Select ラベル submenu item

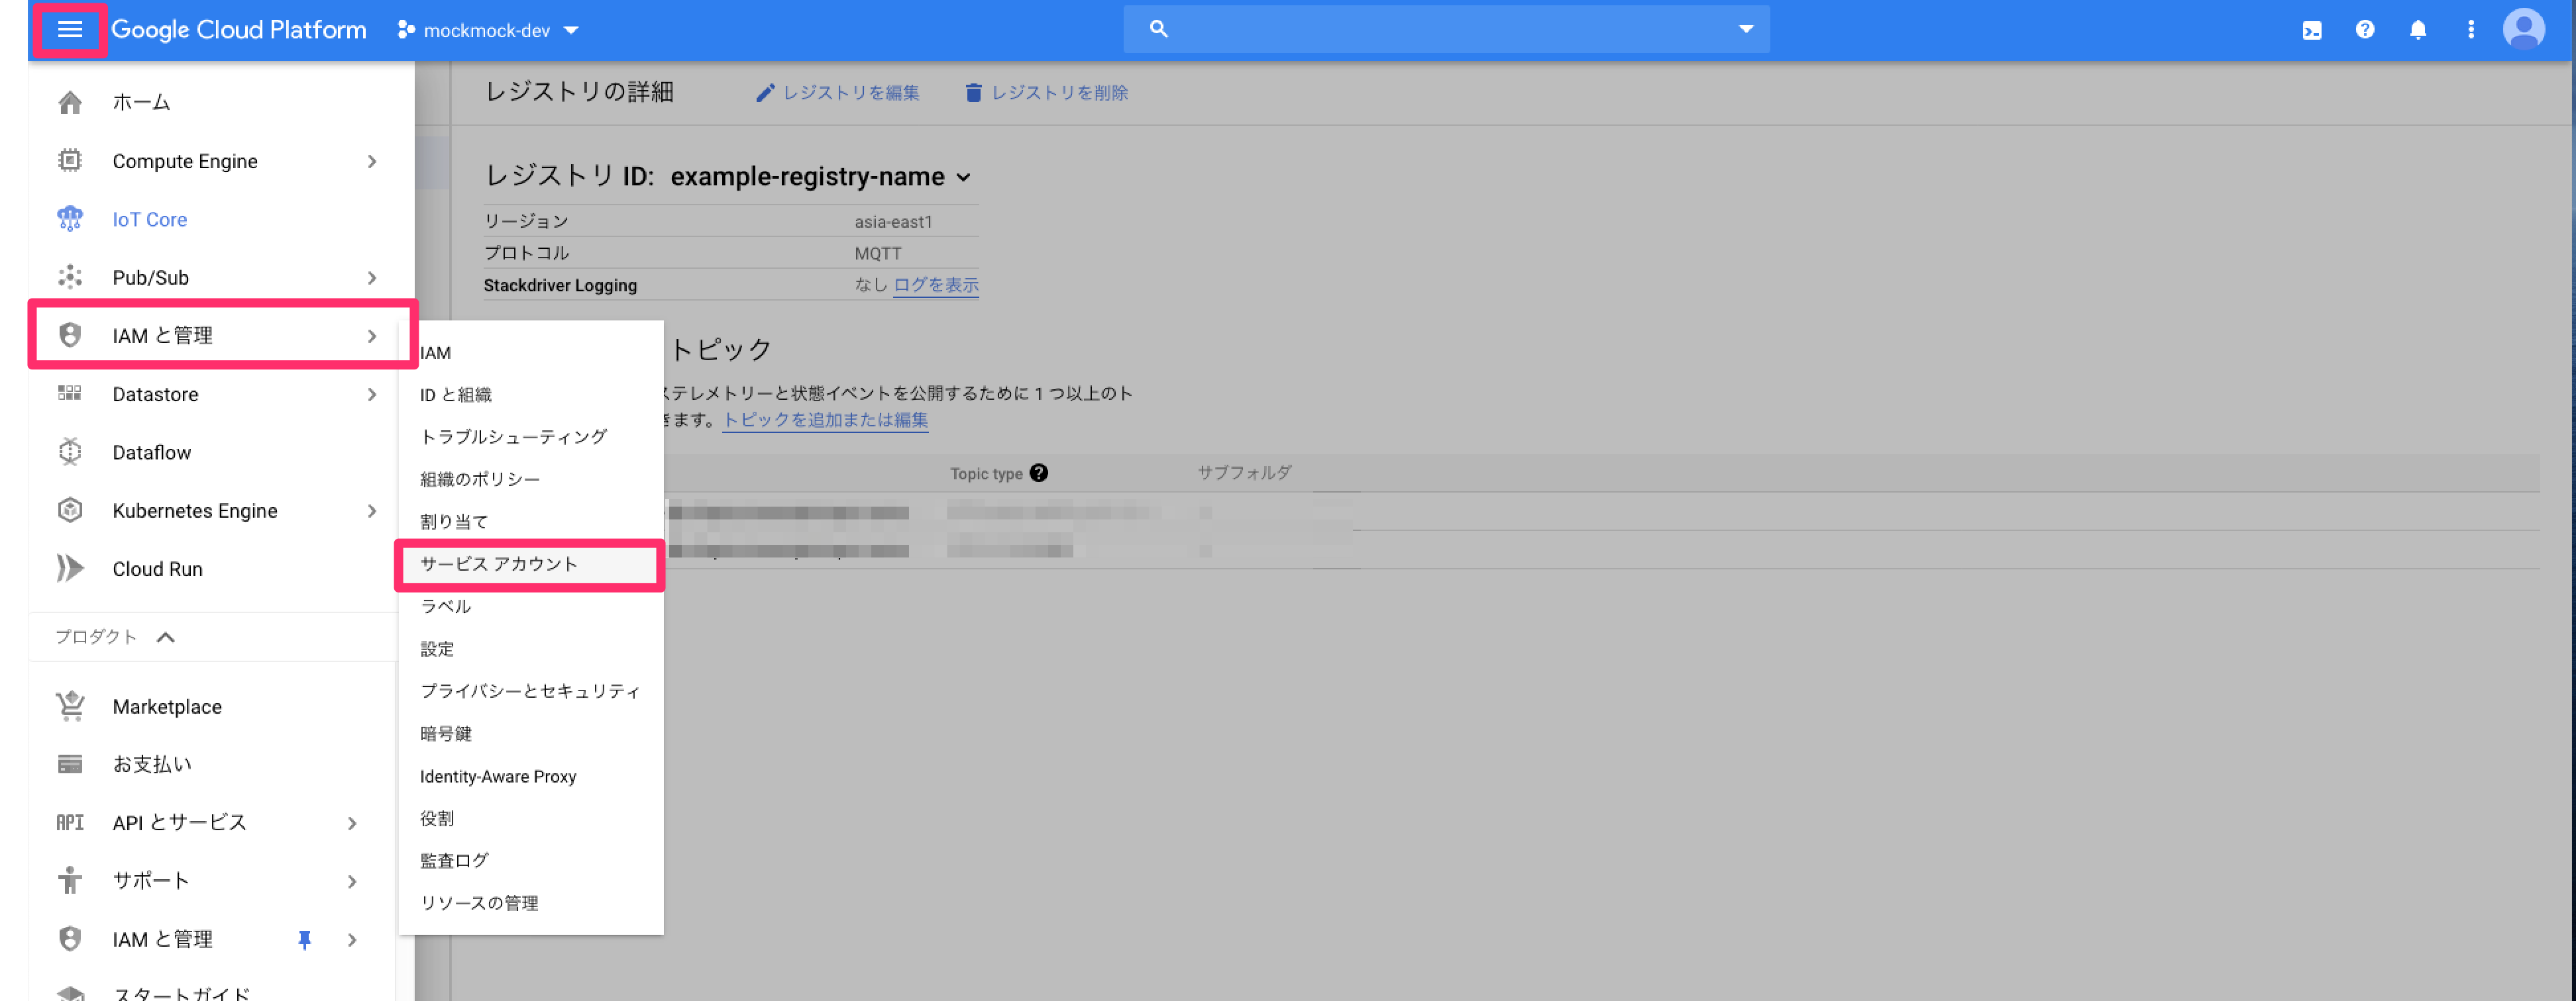[x=530, y=606]
